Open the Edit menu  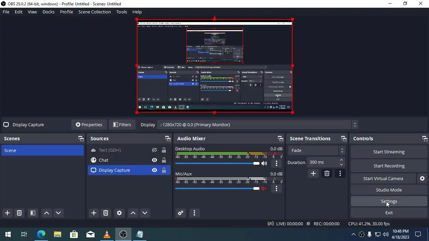[x=18, y=12]
